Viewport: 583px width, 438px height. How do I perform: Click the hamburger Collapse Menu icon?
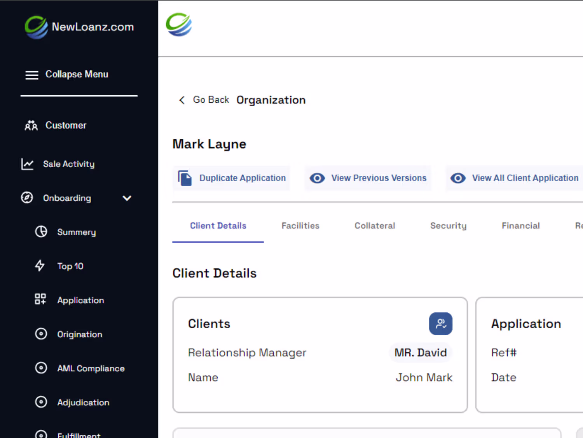coord(32,75)
